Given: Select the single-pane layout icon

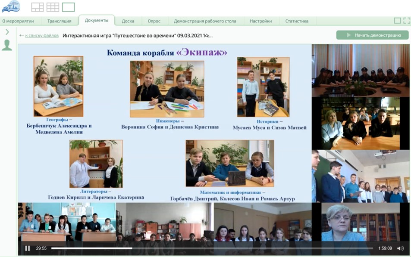Looking at the screenshot, I should pos(68,7).
